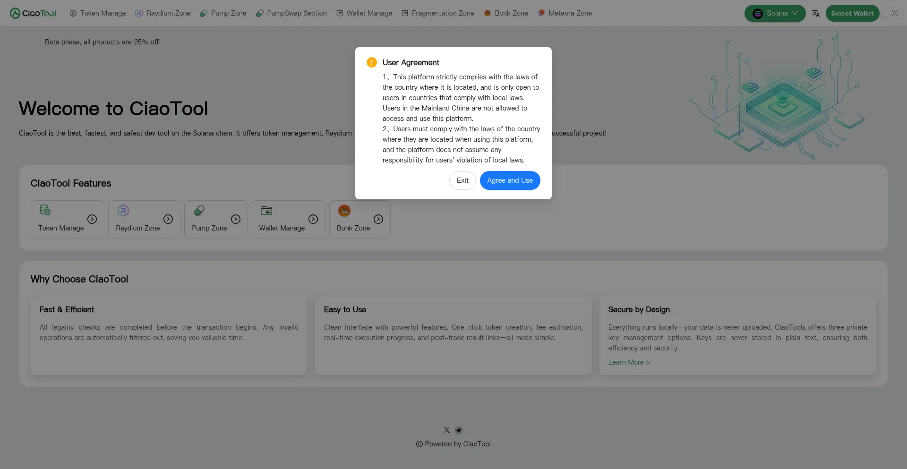Click the Raydium Zone card hexagon icon
907x469 pixels.
pos(123,210)
